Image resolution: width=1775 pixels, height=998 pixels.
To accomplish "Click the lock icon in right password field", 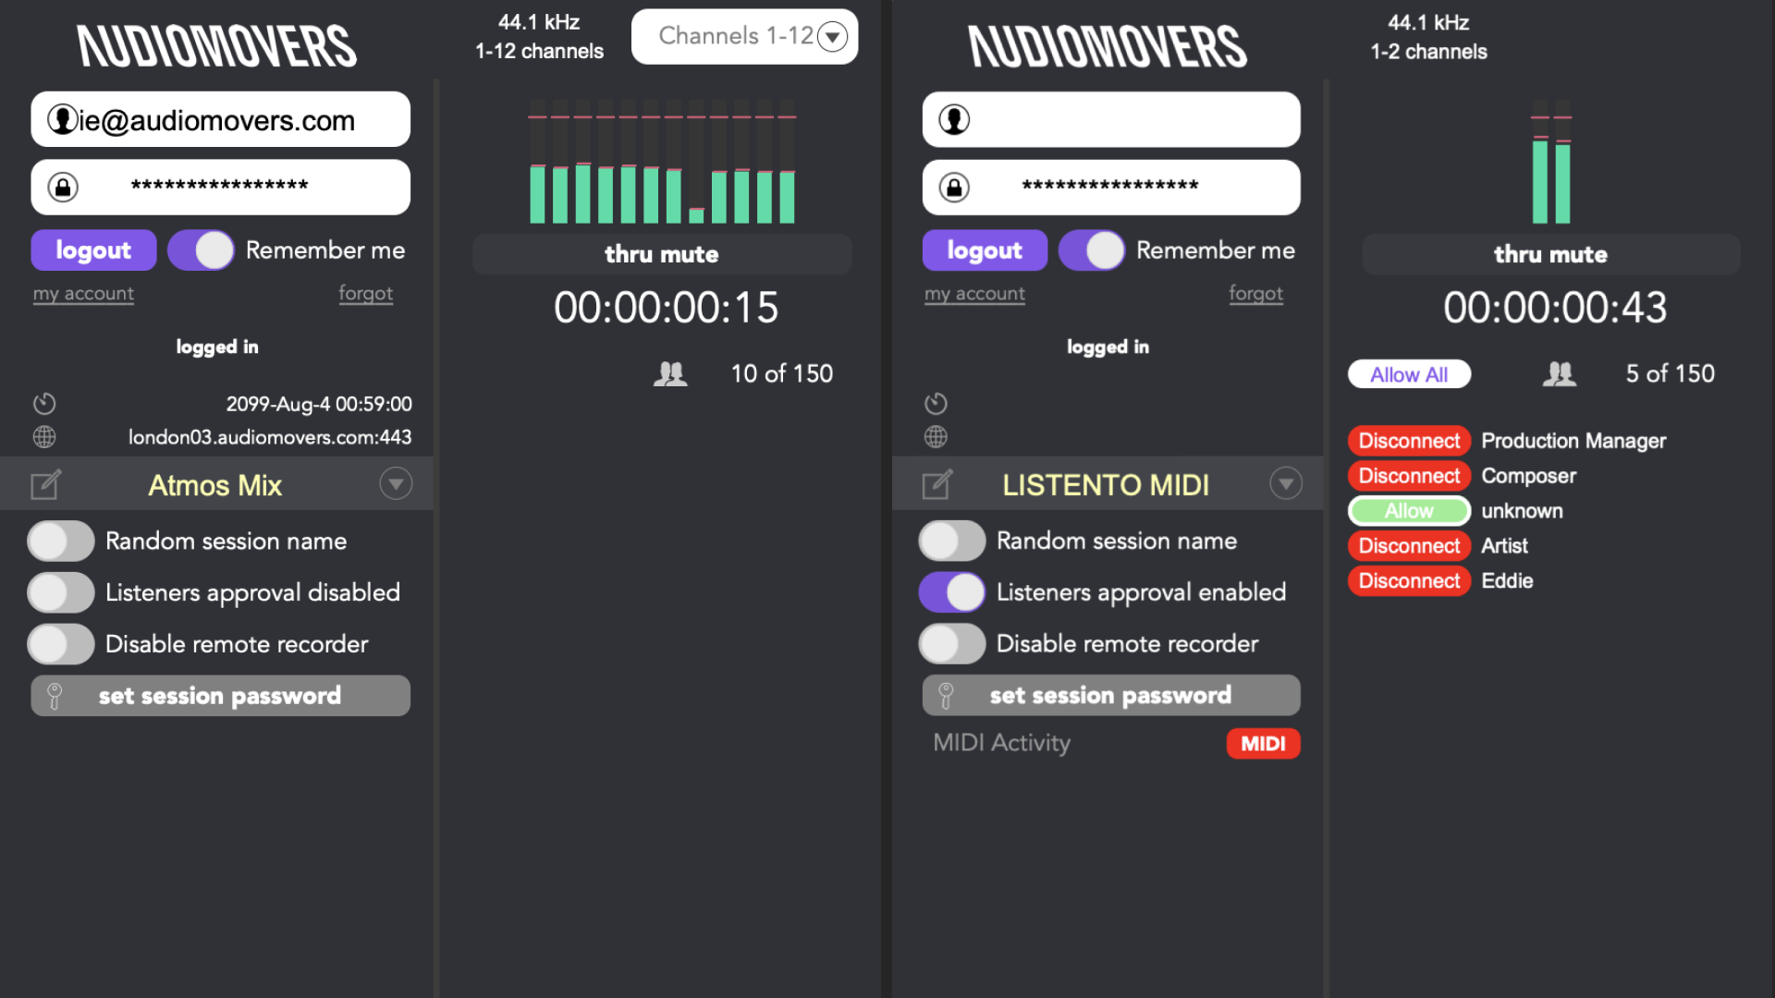I will point(954,188).
